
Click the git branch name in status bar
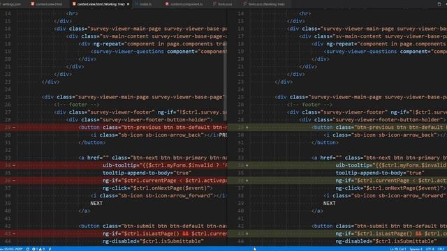(x=11, y=249)
